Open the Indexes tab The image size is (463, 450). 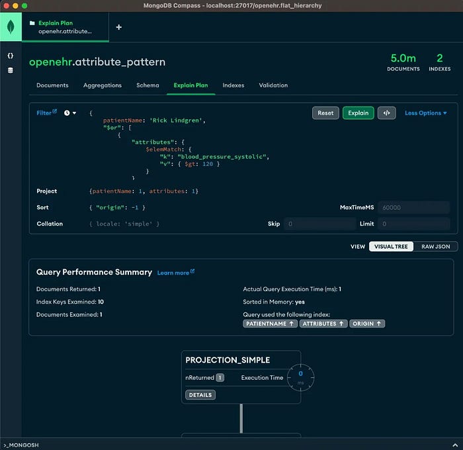coord(233,85)
